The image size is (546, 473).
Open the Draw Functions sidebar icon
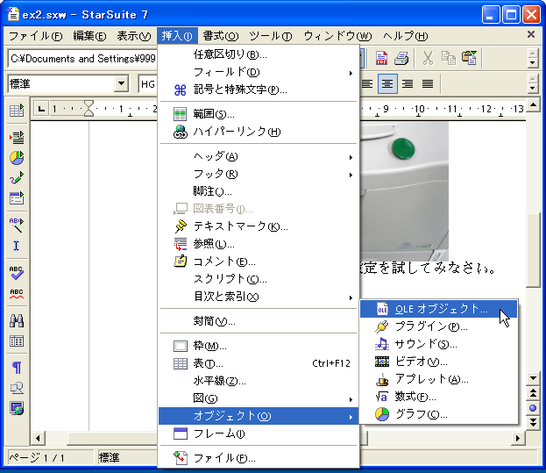[x=17, y=178]
